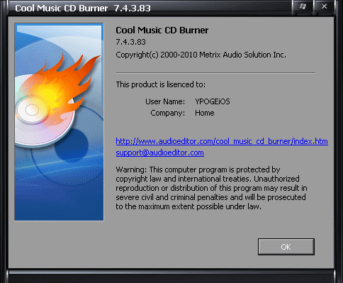Click the Company label

(x=167, y=113)
